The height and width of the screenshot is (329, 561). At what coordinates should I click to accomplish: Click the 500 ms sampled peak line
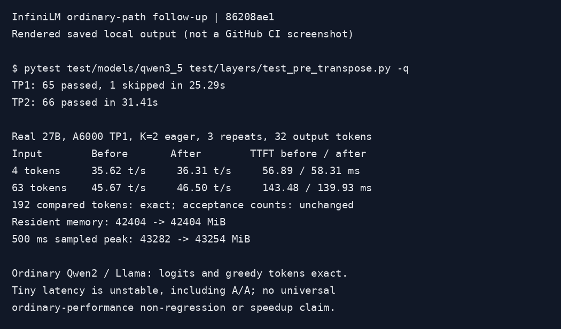(x=131, y=239)
